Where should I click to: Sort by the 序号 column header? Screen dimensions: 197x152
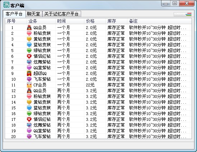click(16, 21)
